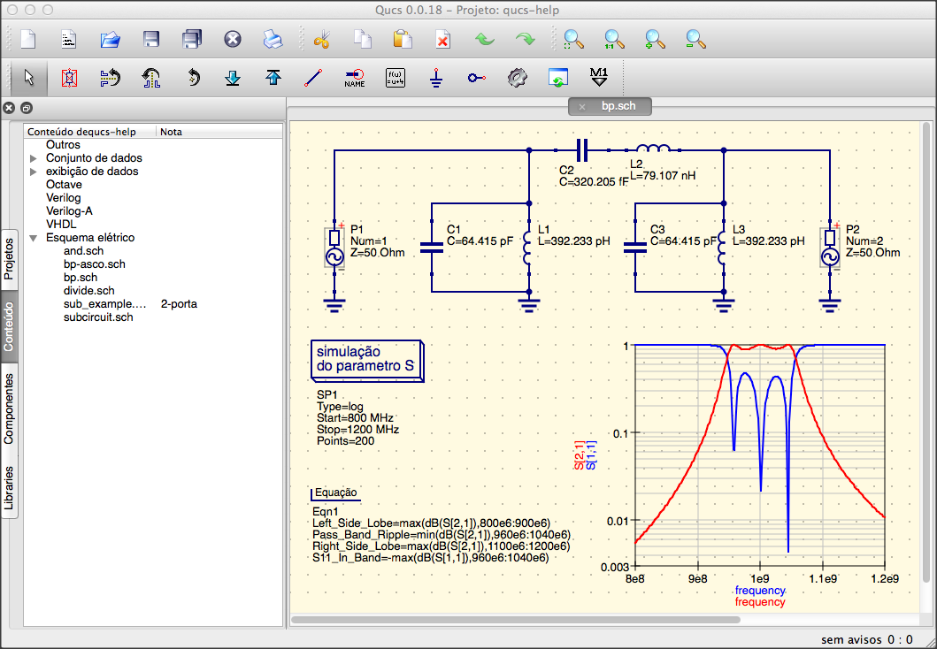Deactivate/activate selected components tool

pos(69,78)
